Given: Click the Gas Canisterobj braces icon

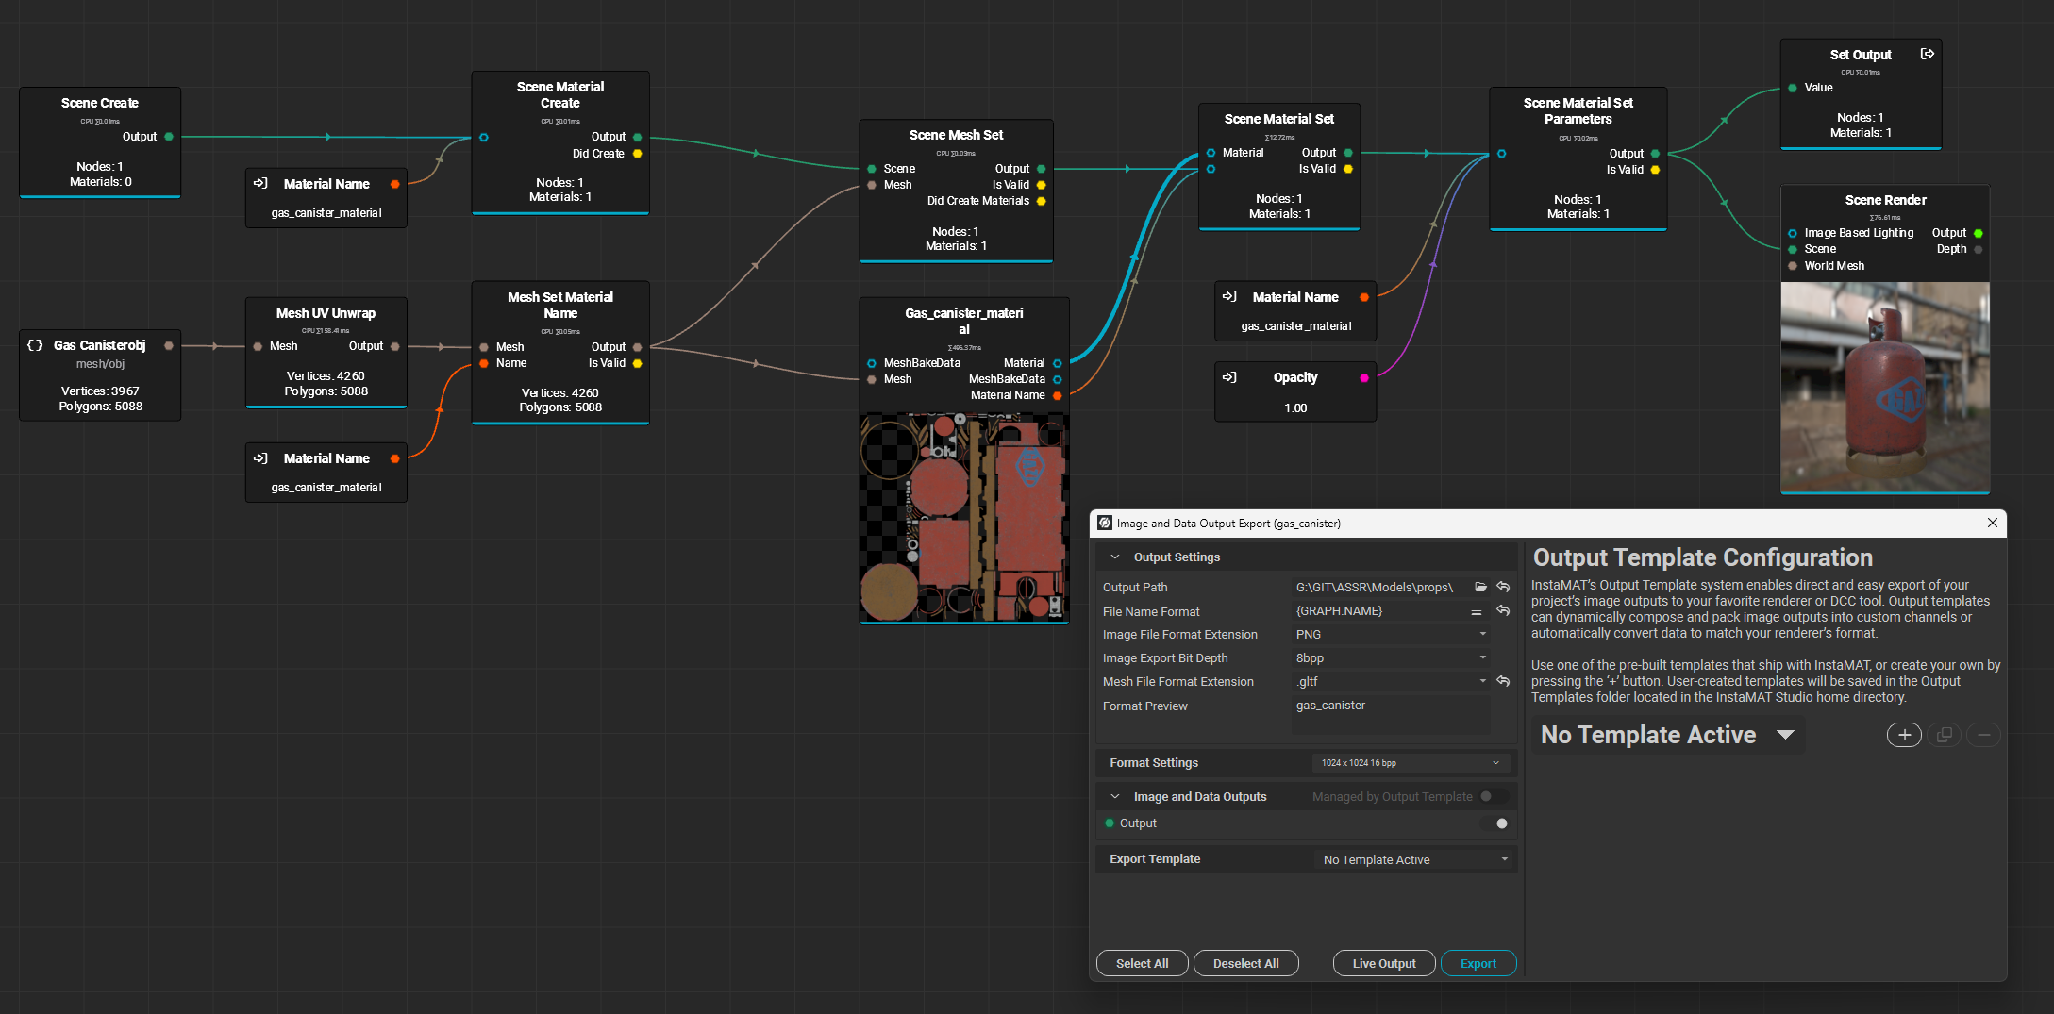Looking at the screenshot, I should (x=35, y=345).
